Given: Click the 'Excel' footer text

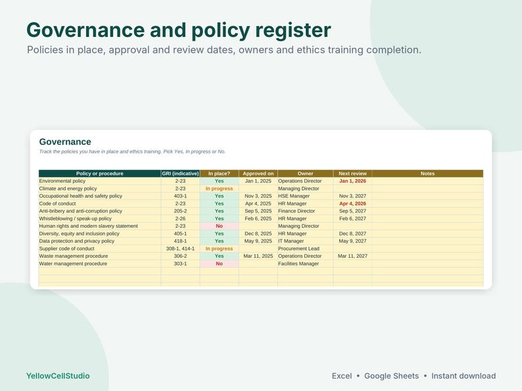Looking at the screenshot, I should pyautogui.click(x=342, y=376).
